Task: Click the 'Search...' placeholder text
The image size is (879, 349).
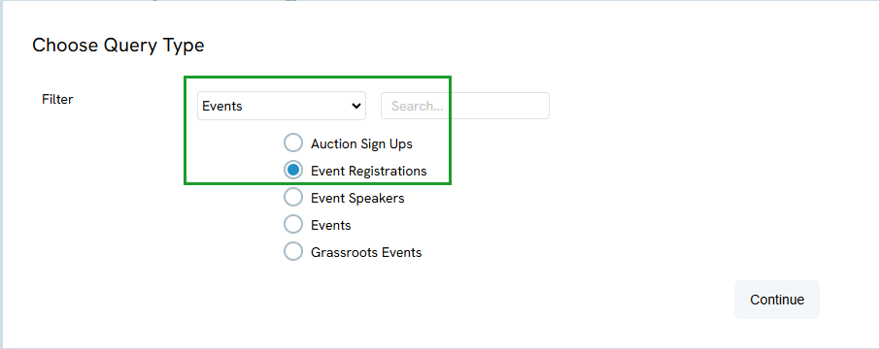Action: tap(418, 107)
